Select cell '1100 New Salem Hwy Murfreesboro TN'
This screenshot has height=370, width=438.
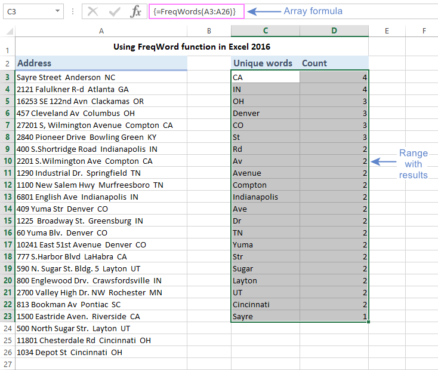(101, 185)
